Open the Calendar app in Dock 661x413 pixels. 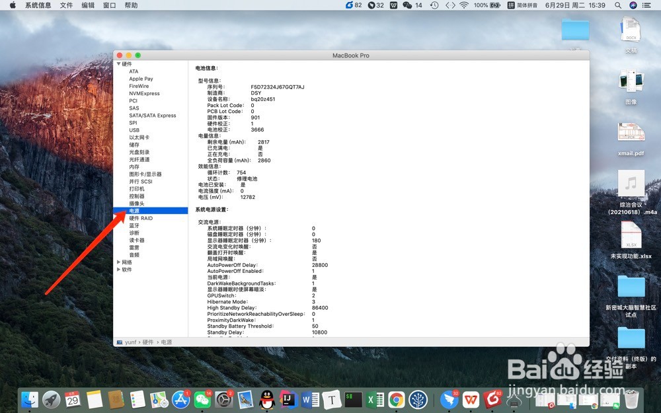[73, 399]
